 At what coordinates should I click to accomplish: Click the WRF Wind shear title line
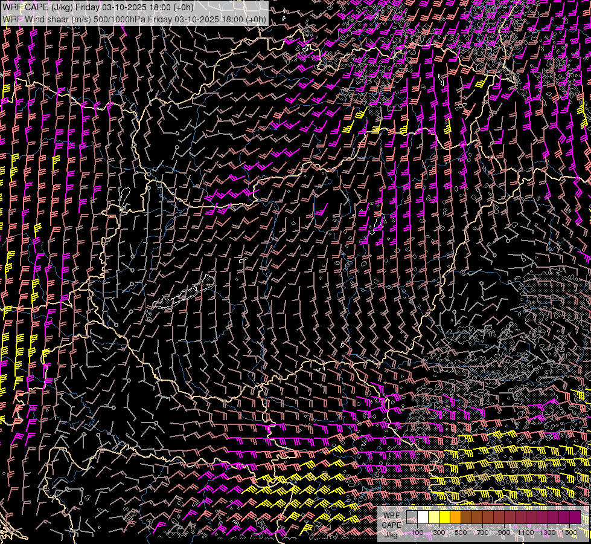[x=134, y=19]
